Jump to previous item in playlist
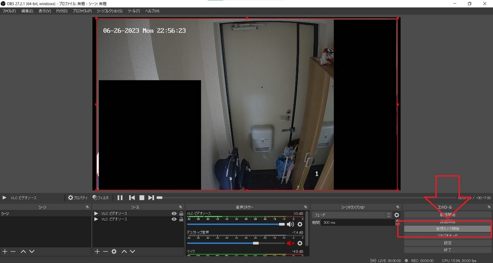This screenshot has height=263, width=493. pos(132,198)
